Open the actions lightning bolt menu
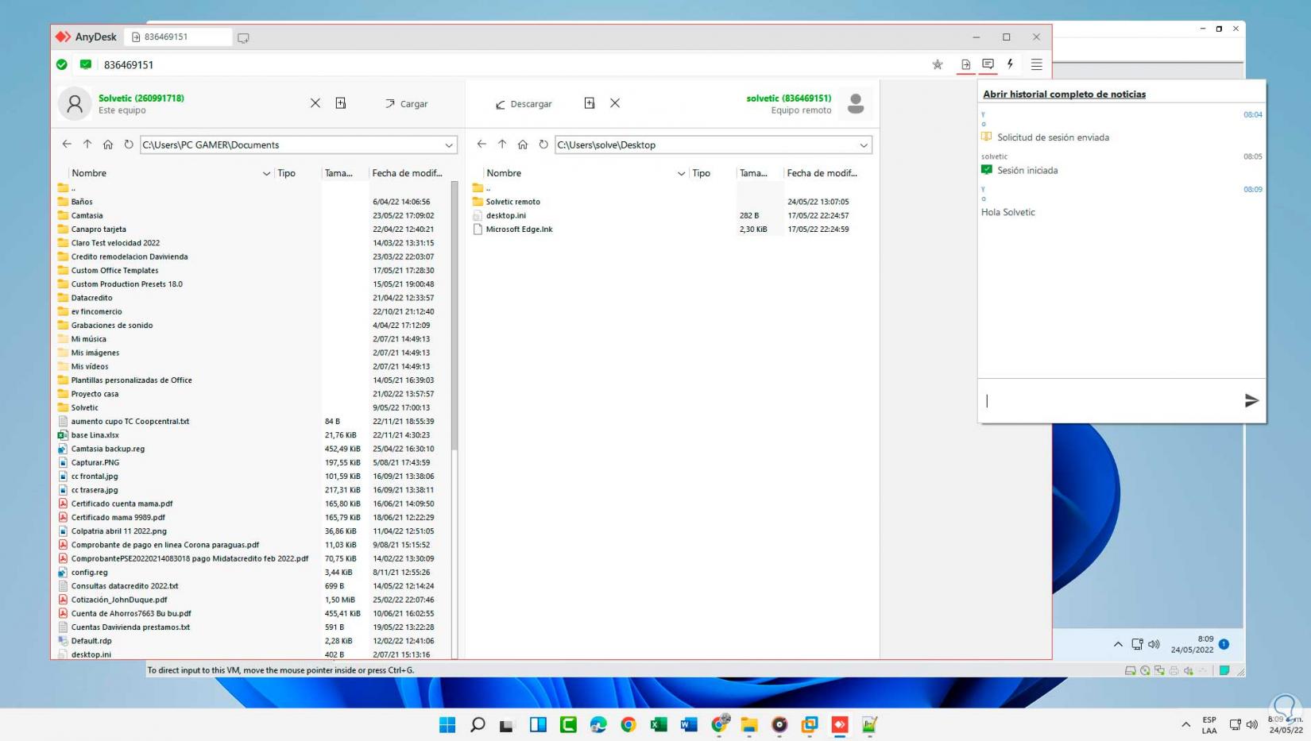 click(1011, 64)
